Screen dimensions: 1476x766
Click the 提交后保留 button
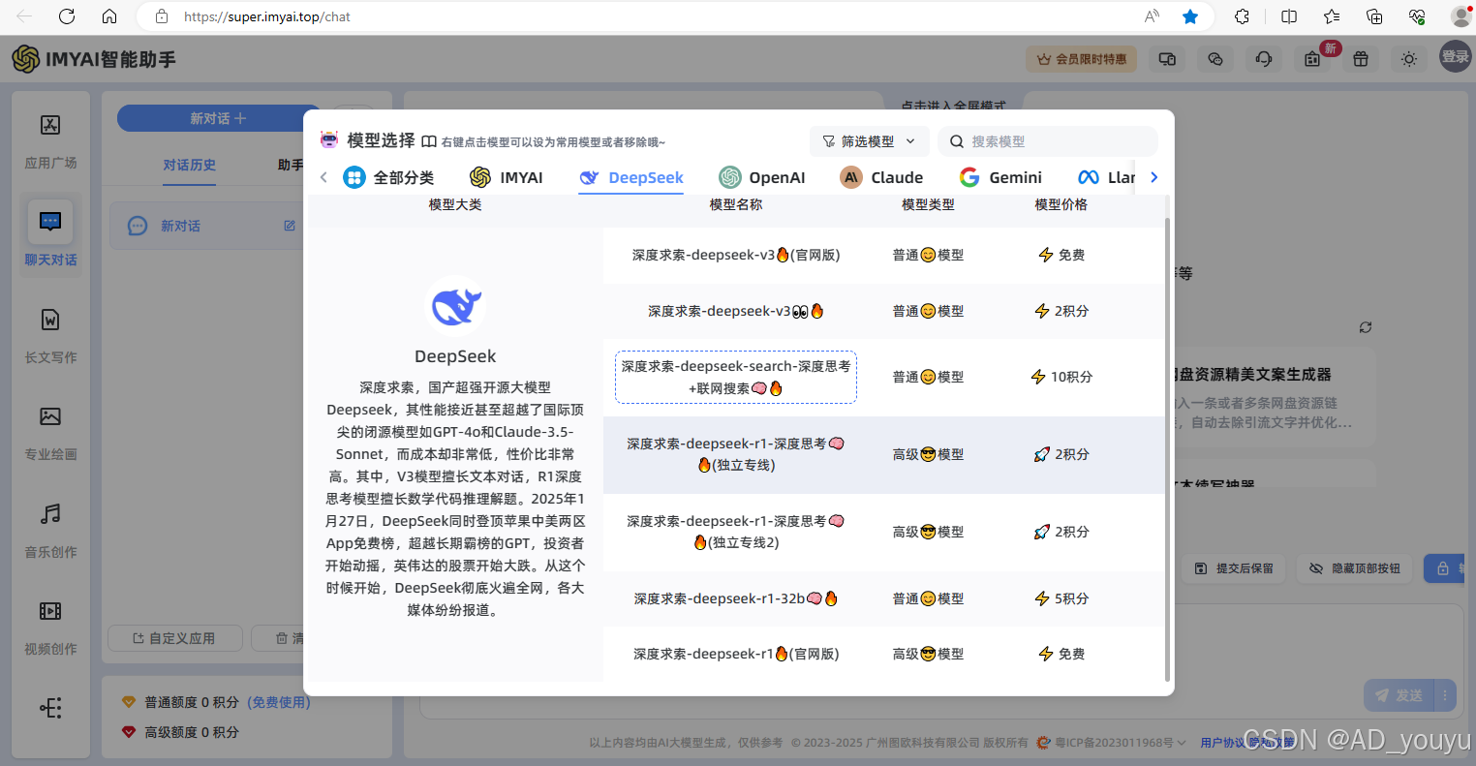point(1235,568)
